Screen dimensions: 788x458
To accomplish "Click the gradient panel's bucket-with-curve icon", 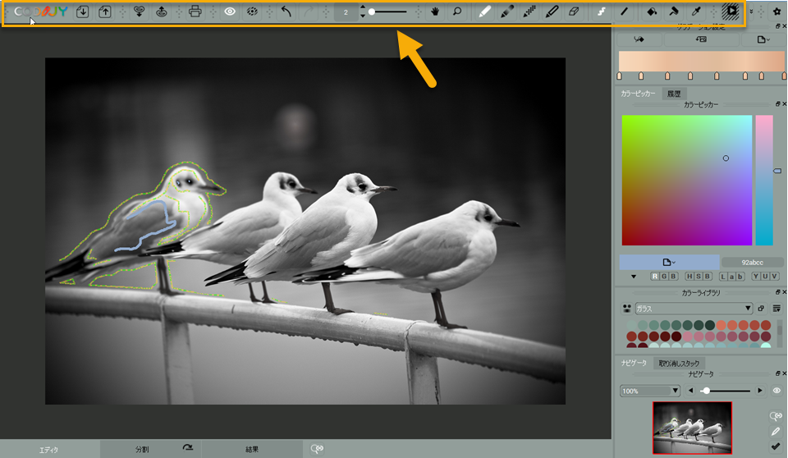I will [639, 39].
